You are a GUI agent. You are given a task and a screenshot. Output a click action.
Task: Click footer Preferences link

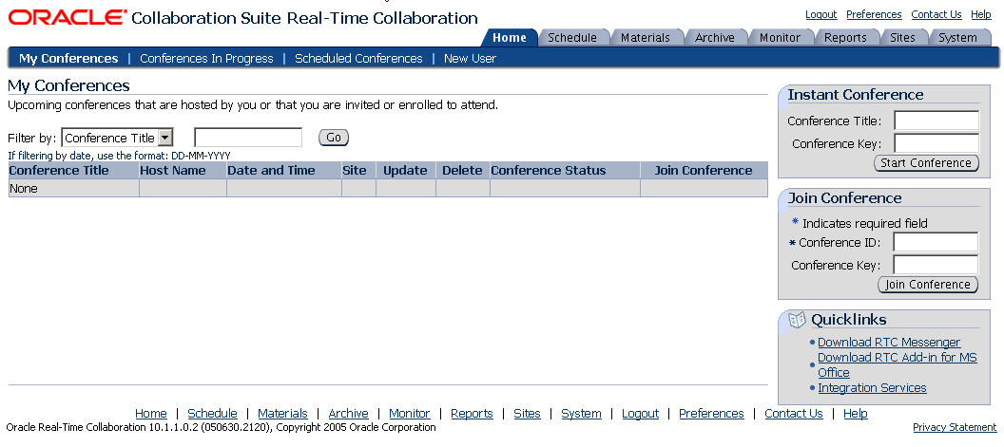click(x=711, y=414)
